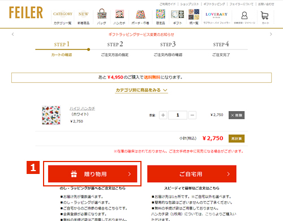283x221 pixels.
Task: Open the pattern list icon
Action: tap(194, 14)
